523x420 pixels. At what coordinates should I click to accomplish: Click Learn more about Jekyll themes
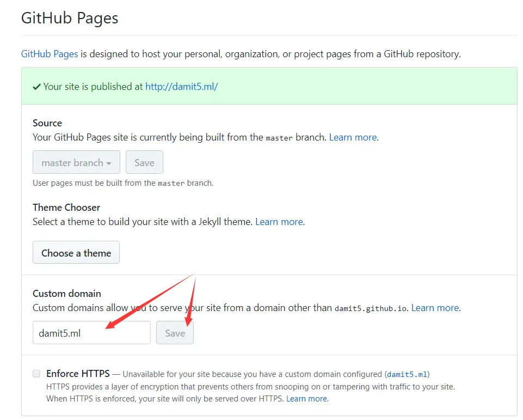[x=279, y=222]
